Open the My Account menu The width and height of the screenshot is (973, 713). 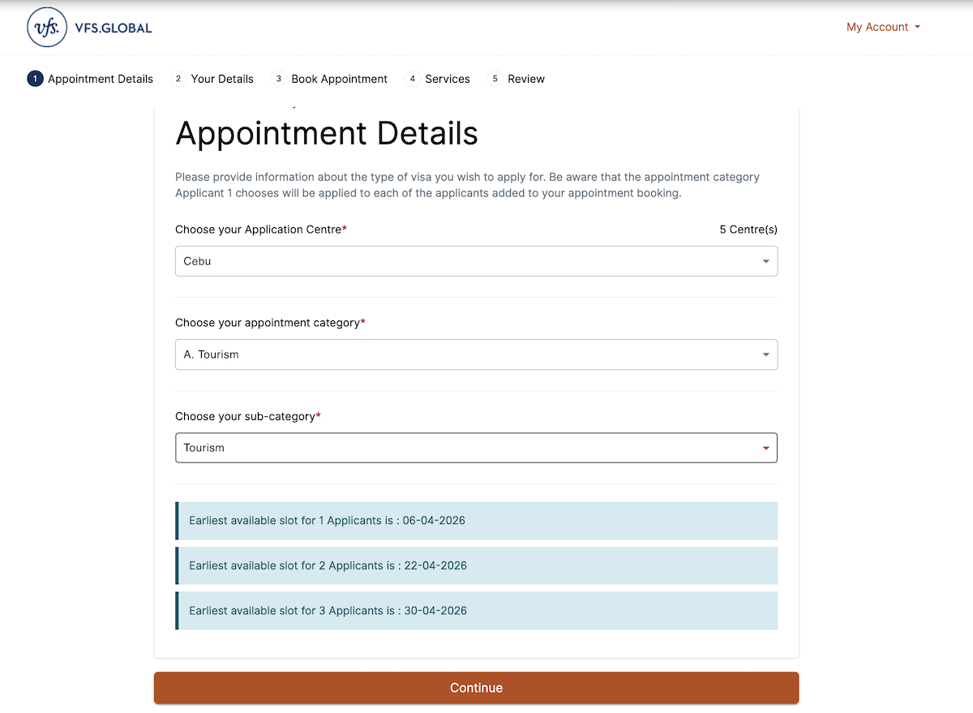[877, 27]
